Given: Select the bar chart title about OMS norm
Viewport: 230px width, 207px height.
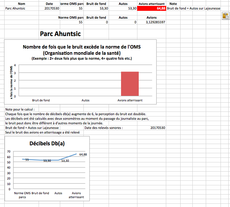Looking at the screenshot, I should point(81,50).
